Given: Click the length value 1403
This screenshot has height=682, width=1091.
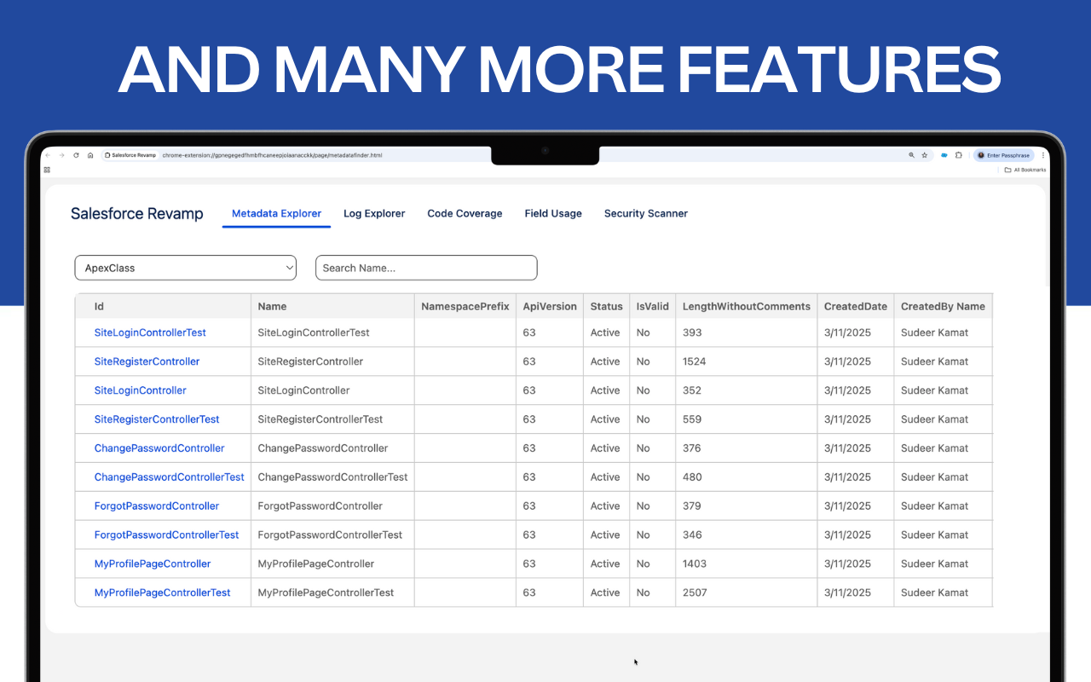Looking at the screenshot, I should [x=694, y=564].
